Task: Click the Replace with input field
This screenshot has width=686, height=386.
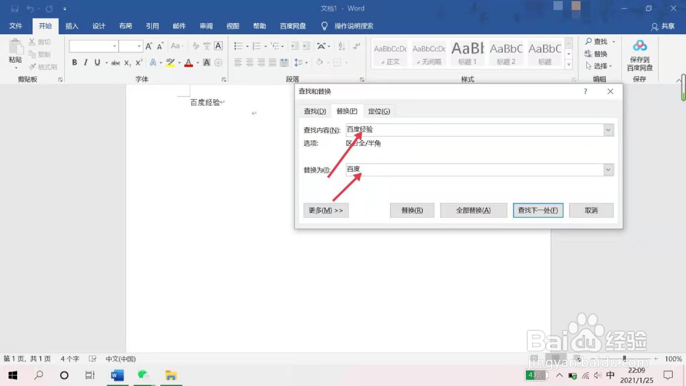Action: pyautogui.click(x=475, y=170)
